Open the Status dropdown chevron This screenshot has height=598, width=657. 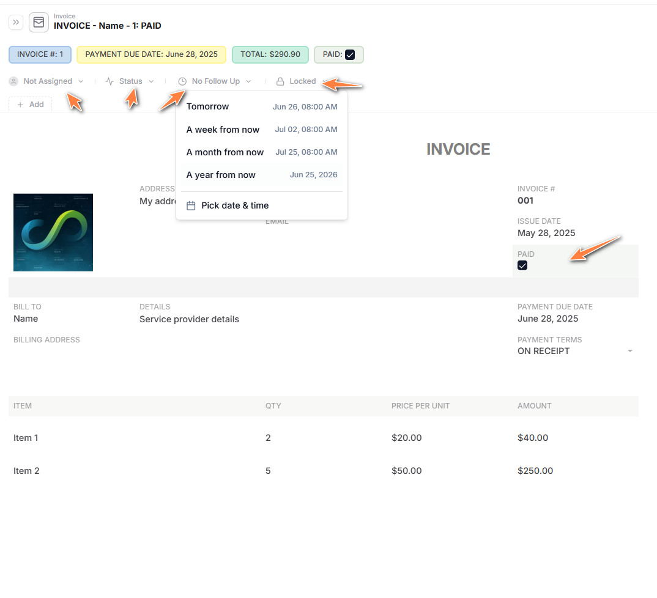[151, 81]
